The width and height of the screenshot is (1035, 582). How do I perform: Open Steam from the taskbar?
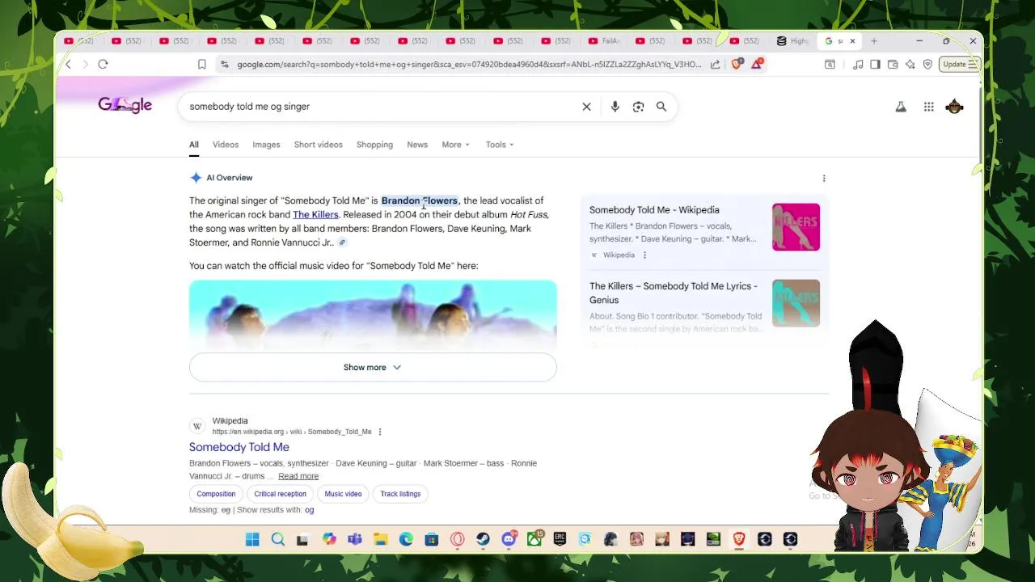483,539
